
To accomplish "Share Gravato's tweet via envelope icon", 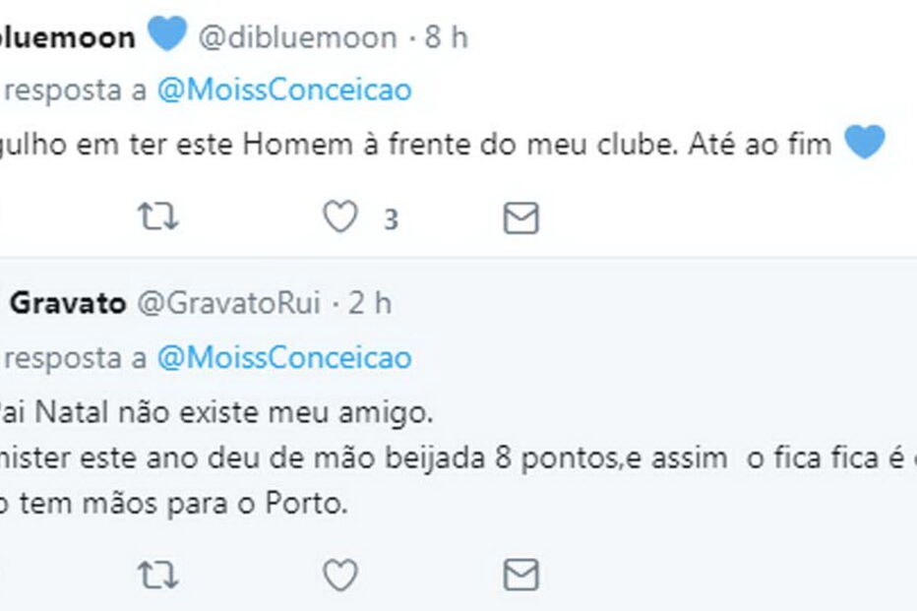I will click(x=520, y=576).
